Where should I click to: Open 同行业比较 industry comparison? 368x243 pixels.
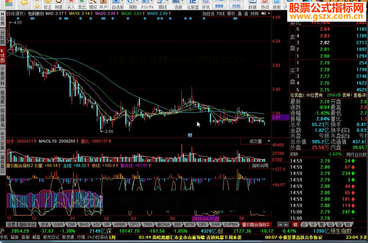(356, 155)
